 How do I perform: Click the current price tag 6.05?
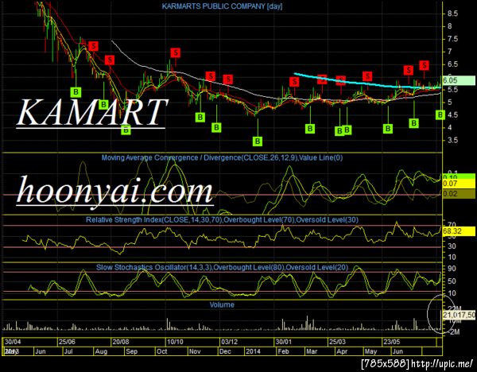(459, 80)
